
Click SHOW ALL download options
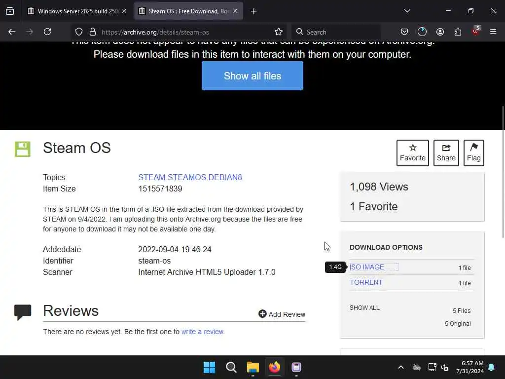(x=364, y=308)
